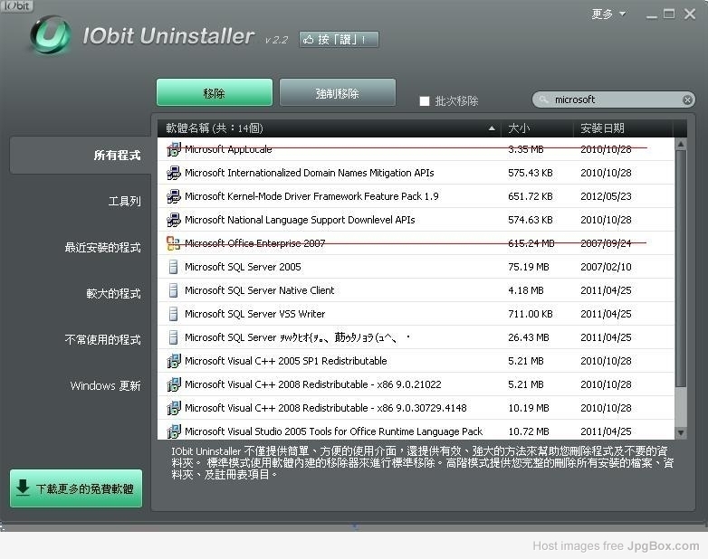The image size is (708, 559).
Task: Select the 最近安裝的程式 sidebar tab
Action: 102,248
